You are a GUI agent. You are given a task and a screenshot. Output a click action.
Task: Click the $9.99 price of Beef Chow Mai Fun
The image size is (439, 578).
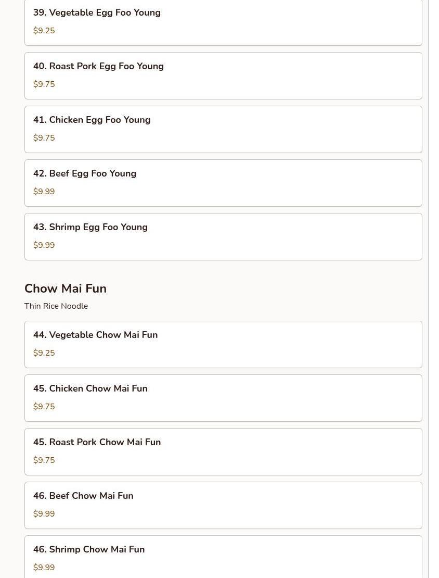(x=44, y=514)
